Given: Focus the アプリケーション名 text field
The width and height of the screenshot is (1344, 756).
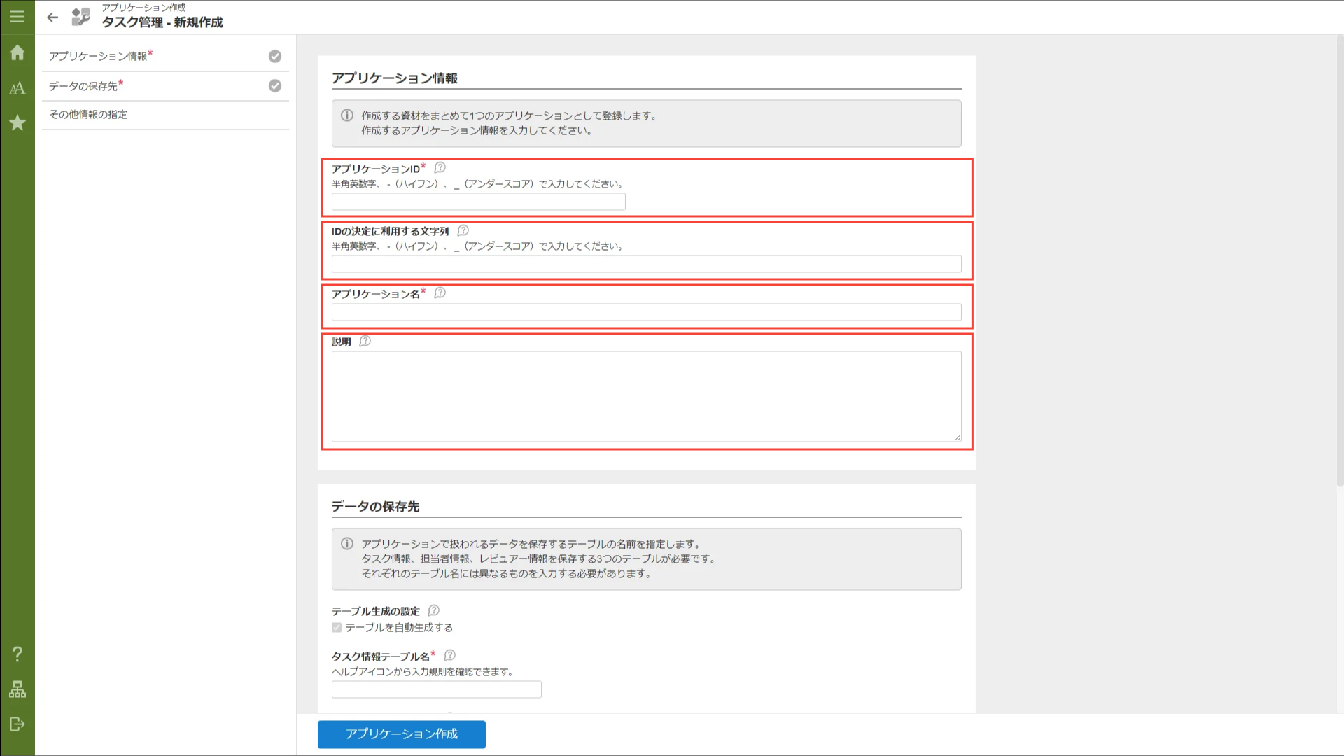Looking at the screenshot, I should pyautogui.click(x=646, y=312).
